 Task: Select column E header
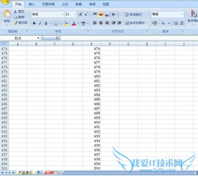coord(91,44)
